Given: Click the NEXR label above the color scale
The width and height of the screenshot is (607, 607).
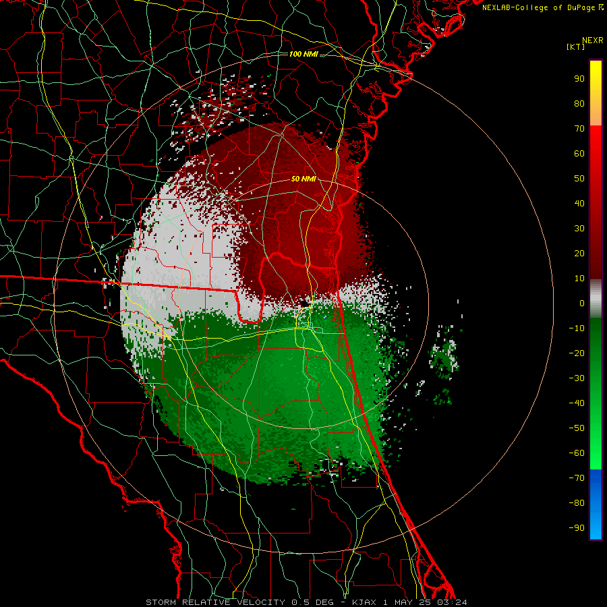Looking at the screenshot, I should pyautogui.click(x=593, y=40).
